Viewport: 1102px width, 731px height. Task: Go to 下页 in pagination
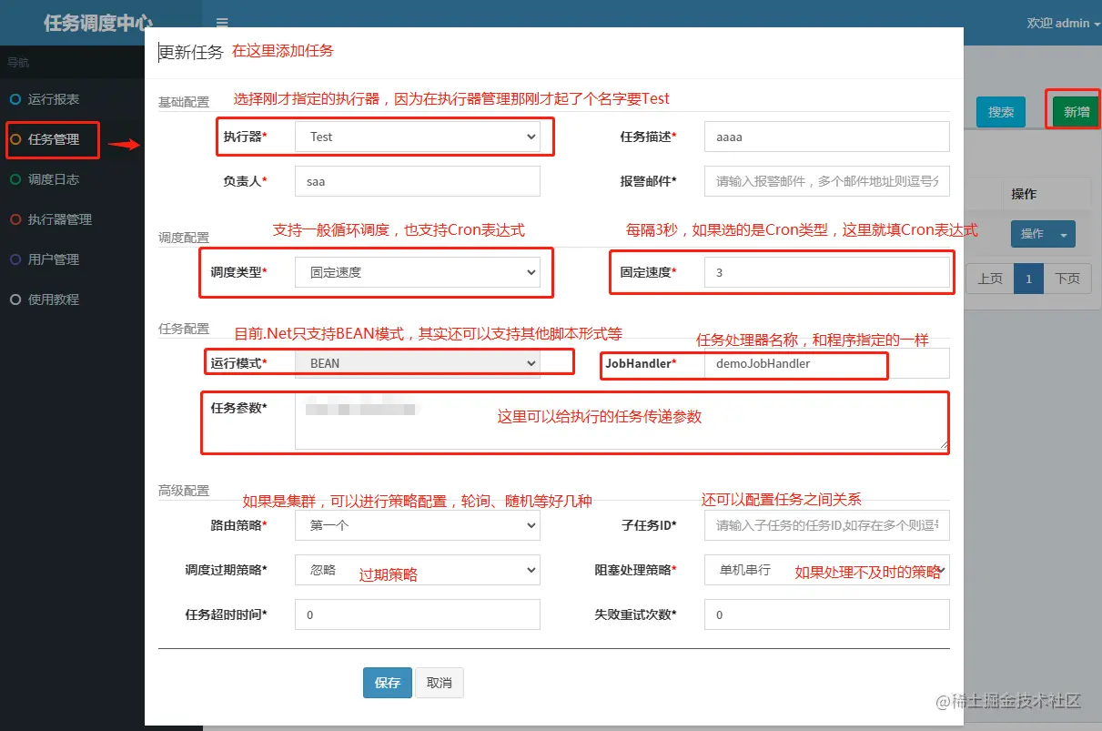tap(1067, 279)
